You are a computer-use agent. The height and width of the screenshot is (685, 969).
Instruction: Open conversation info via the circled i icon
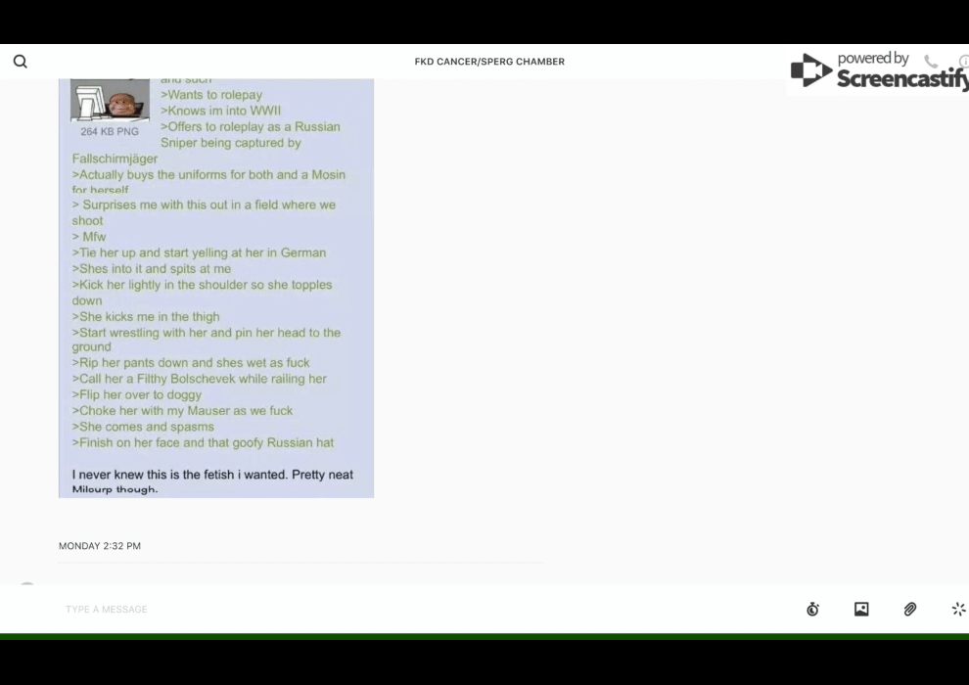pos(963,62)
